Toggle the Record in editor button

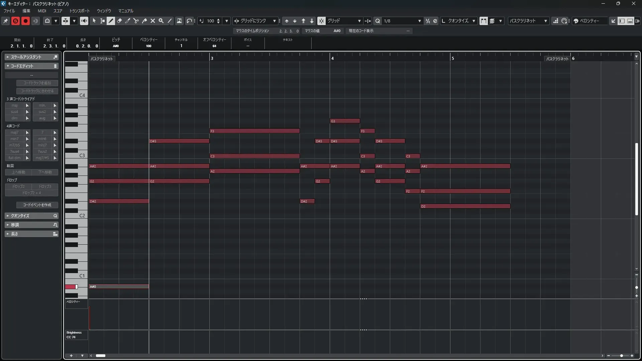[25, 21]
